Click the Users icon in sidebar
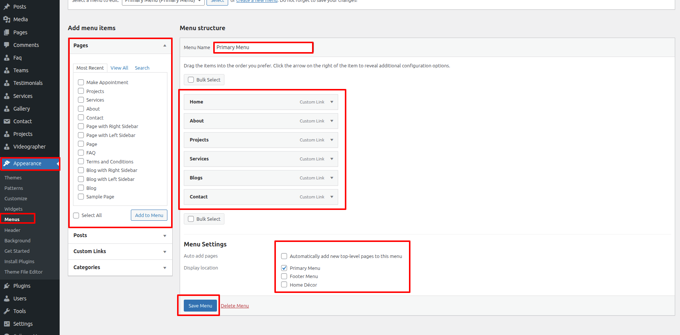Image resolution: width=680 pixels, height=335 pixels. pos(7,299)
